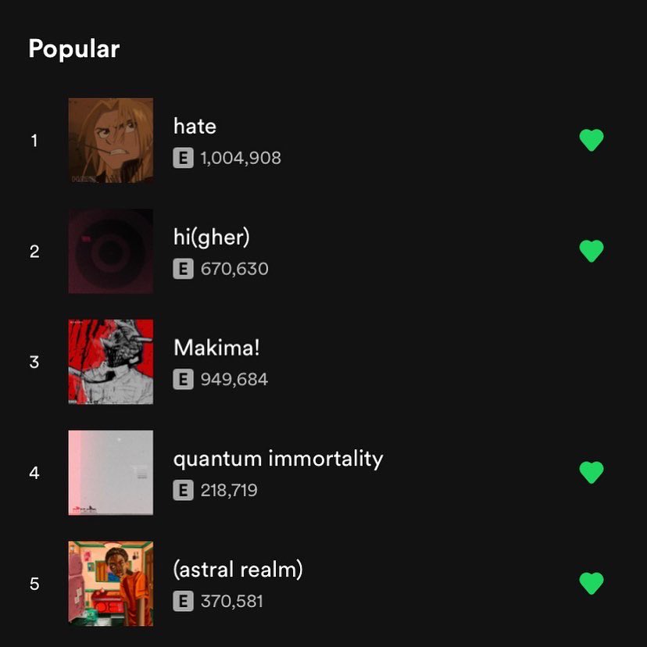Select the "Makima!" song title
The height and width of the screenshot is (647, 647).
(216, 348)
